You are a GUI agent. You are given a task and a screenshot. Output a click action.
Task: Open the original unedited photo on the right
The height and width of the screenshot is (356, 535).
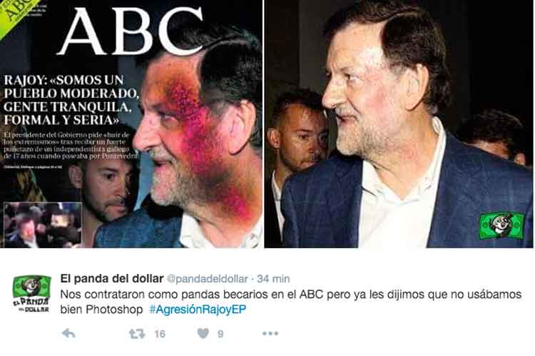399,124
